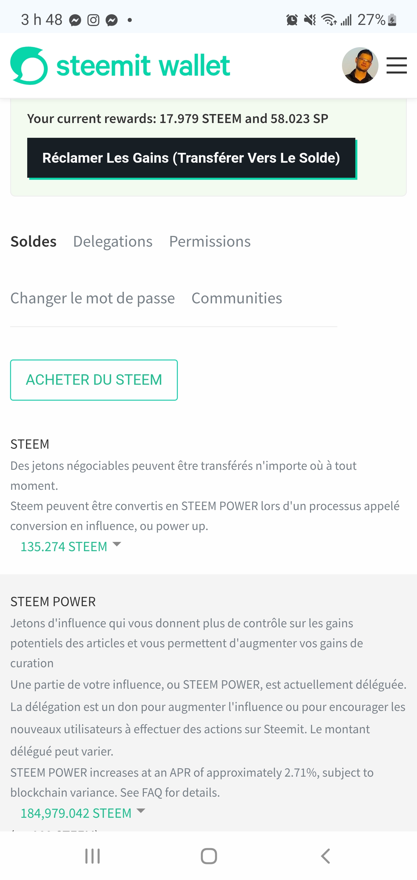The width and height of the screenshot is (417, 880).
Task: Switch to the Permissions tab
Action: 210,241
